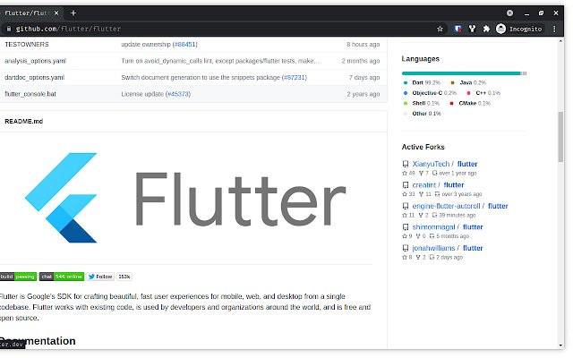Open pull request #45373 link
This screenshot has height=358, width=573.
(x=178, y=94)
